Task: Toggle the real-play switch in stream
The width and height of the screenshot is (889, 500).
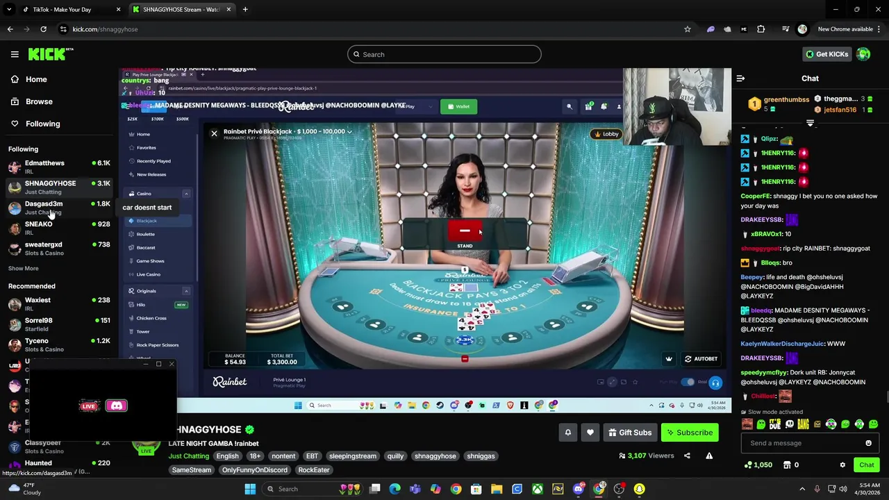Action: (688, 382)
